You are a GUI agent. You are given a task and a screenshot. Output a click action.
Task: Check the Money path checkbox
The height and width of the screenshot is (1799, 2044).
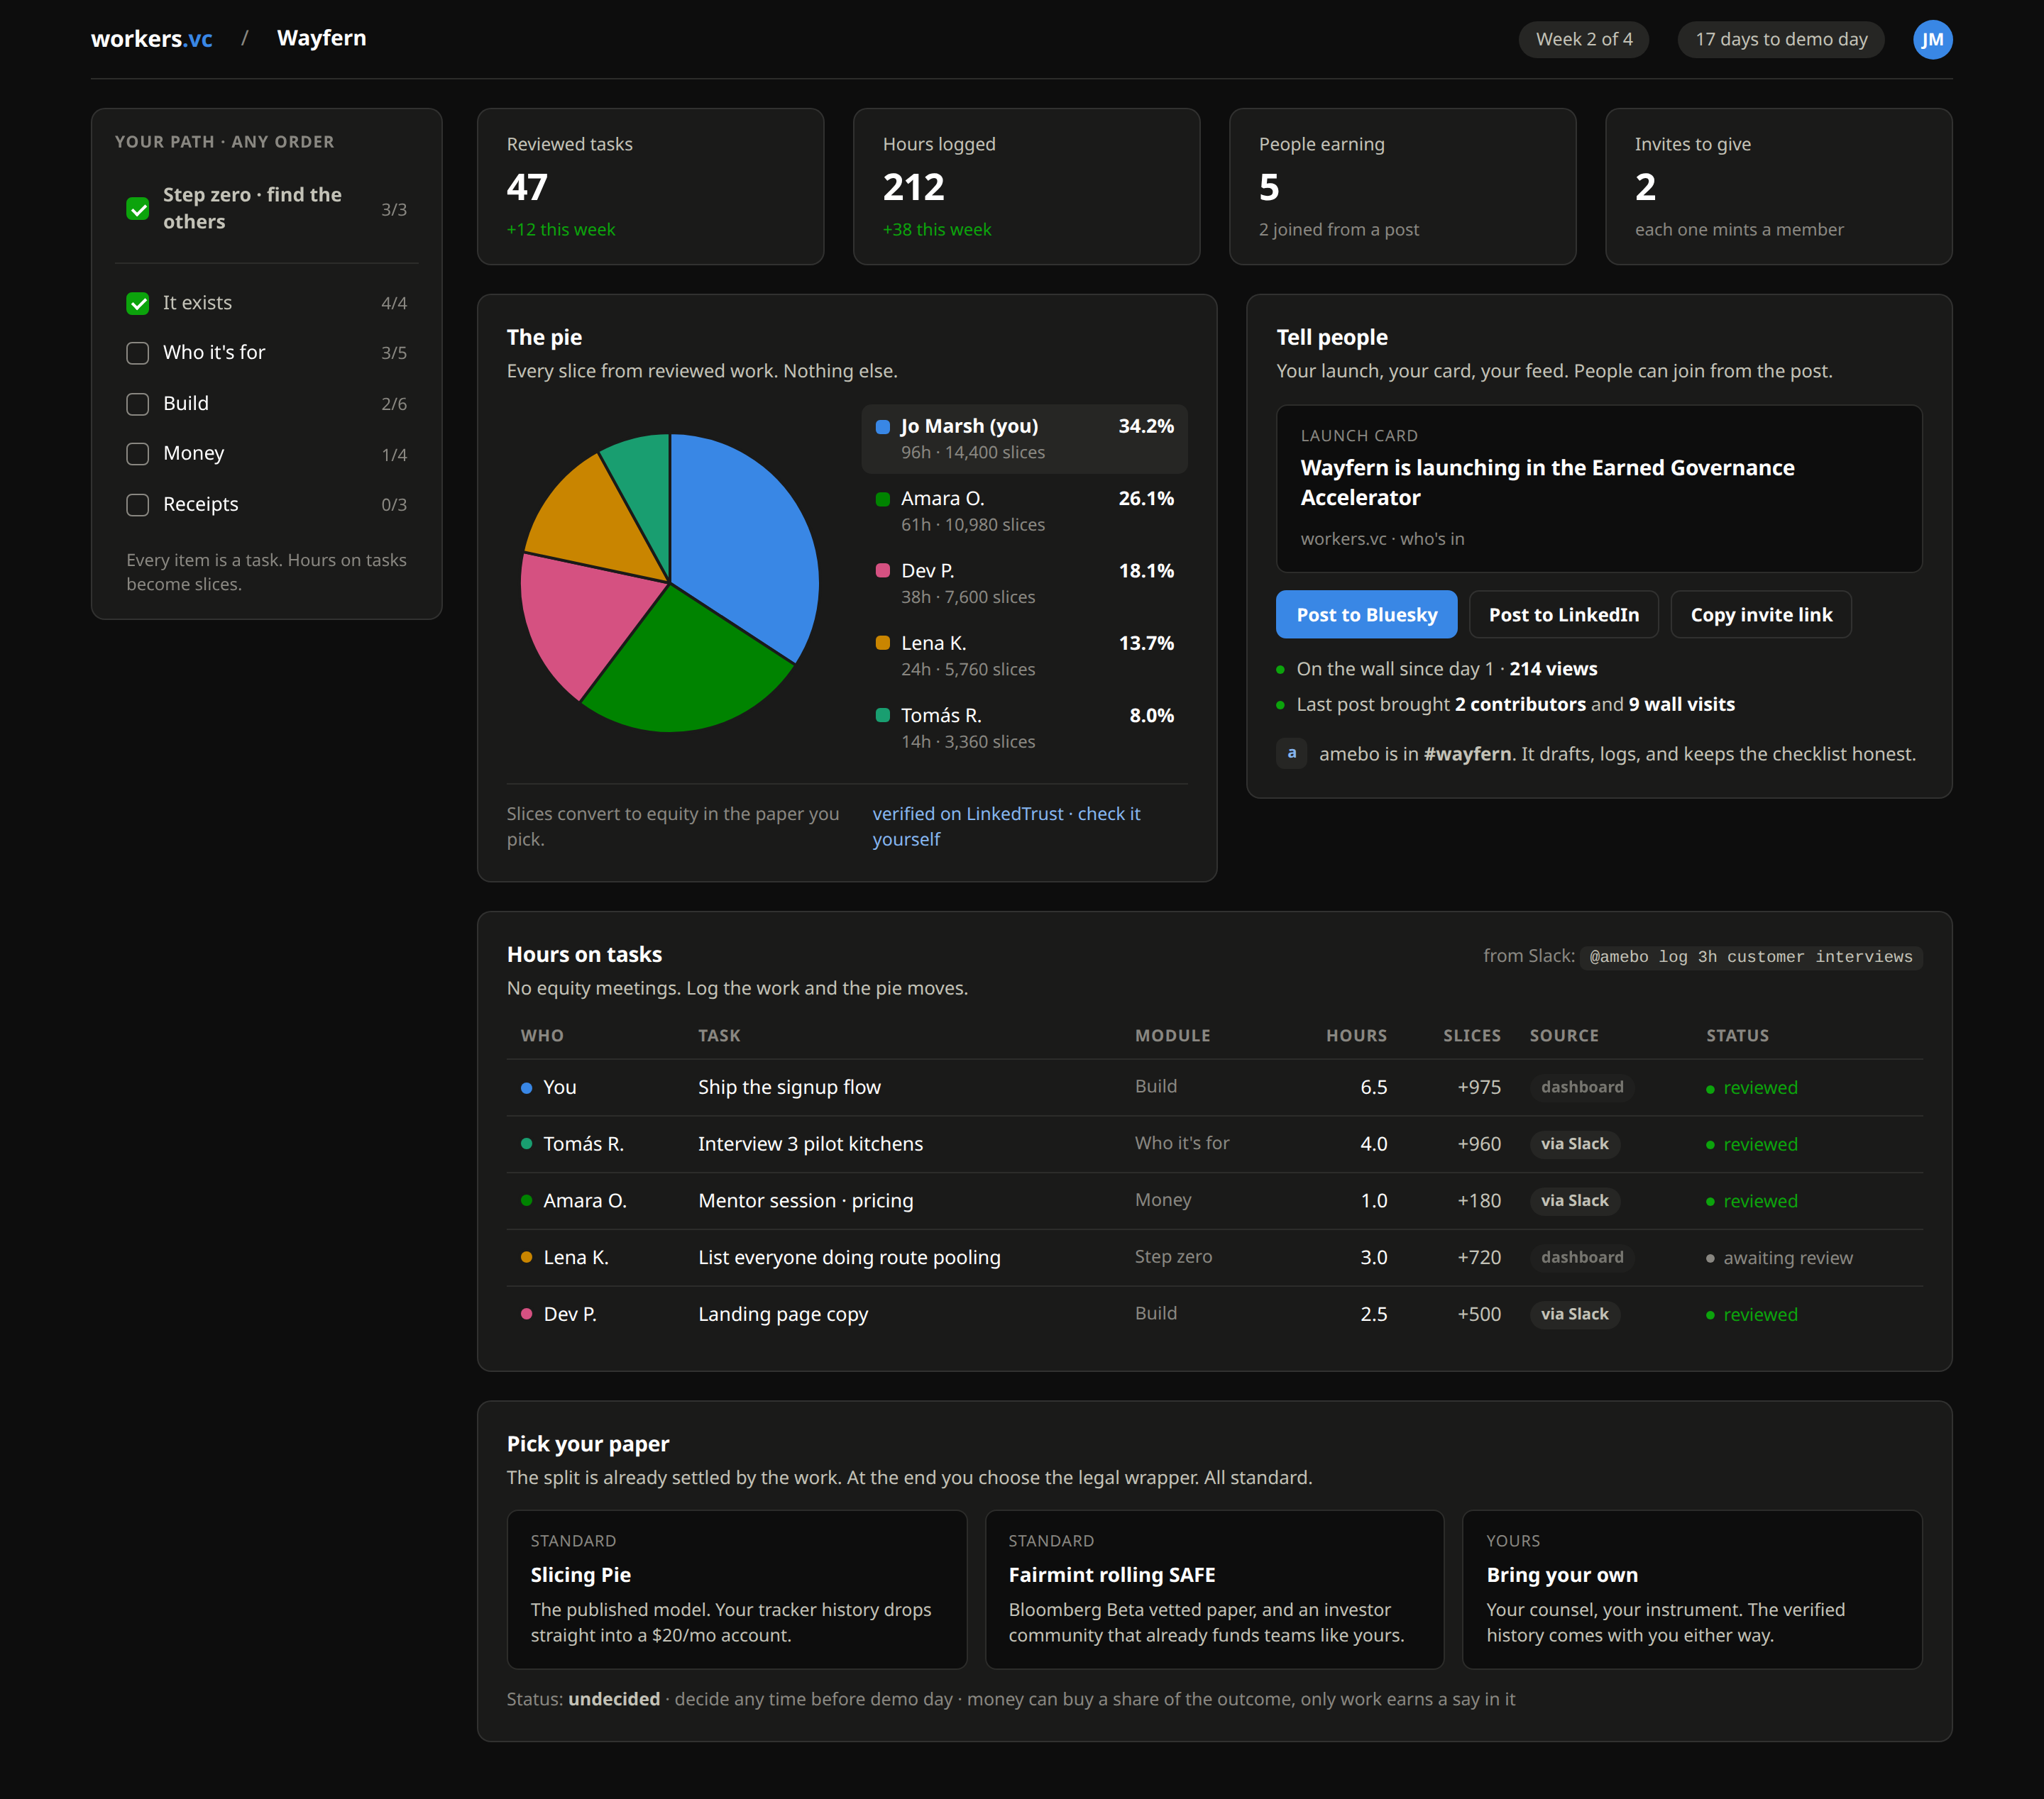(x=138, y=454)
